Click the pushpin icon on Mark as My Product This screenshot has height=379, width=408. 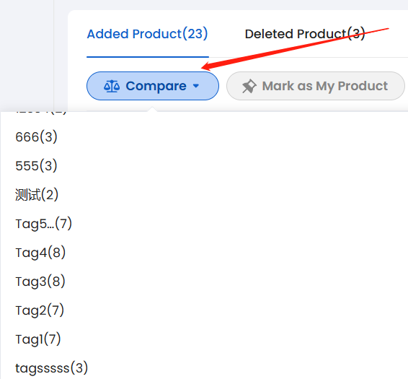tap(249, 87)
